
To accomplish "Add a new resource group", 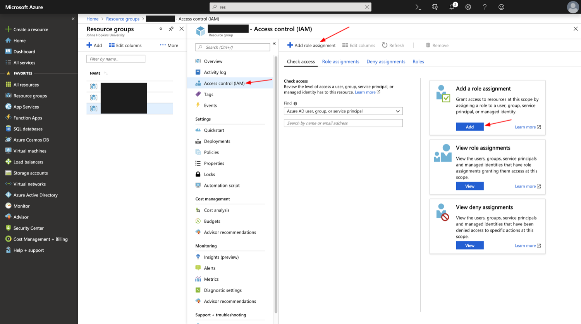I will point(94,45).
